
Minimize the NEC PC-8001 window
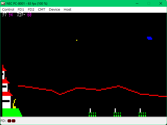click(x=137, y=4)
